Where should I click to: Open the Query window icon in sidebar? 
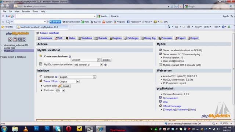point(15,40)
